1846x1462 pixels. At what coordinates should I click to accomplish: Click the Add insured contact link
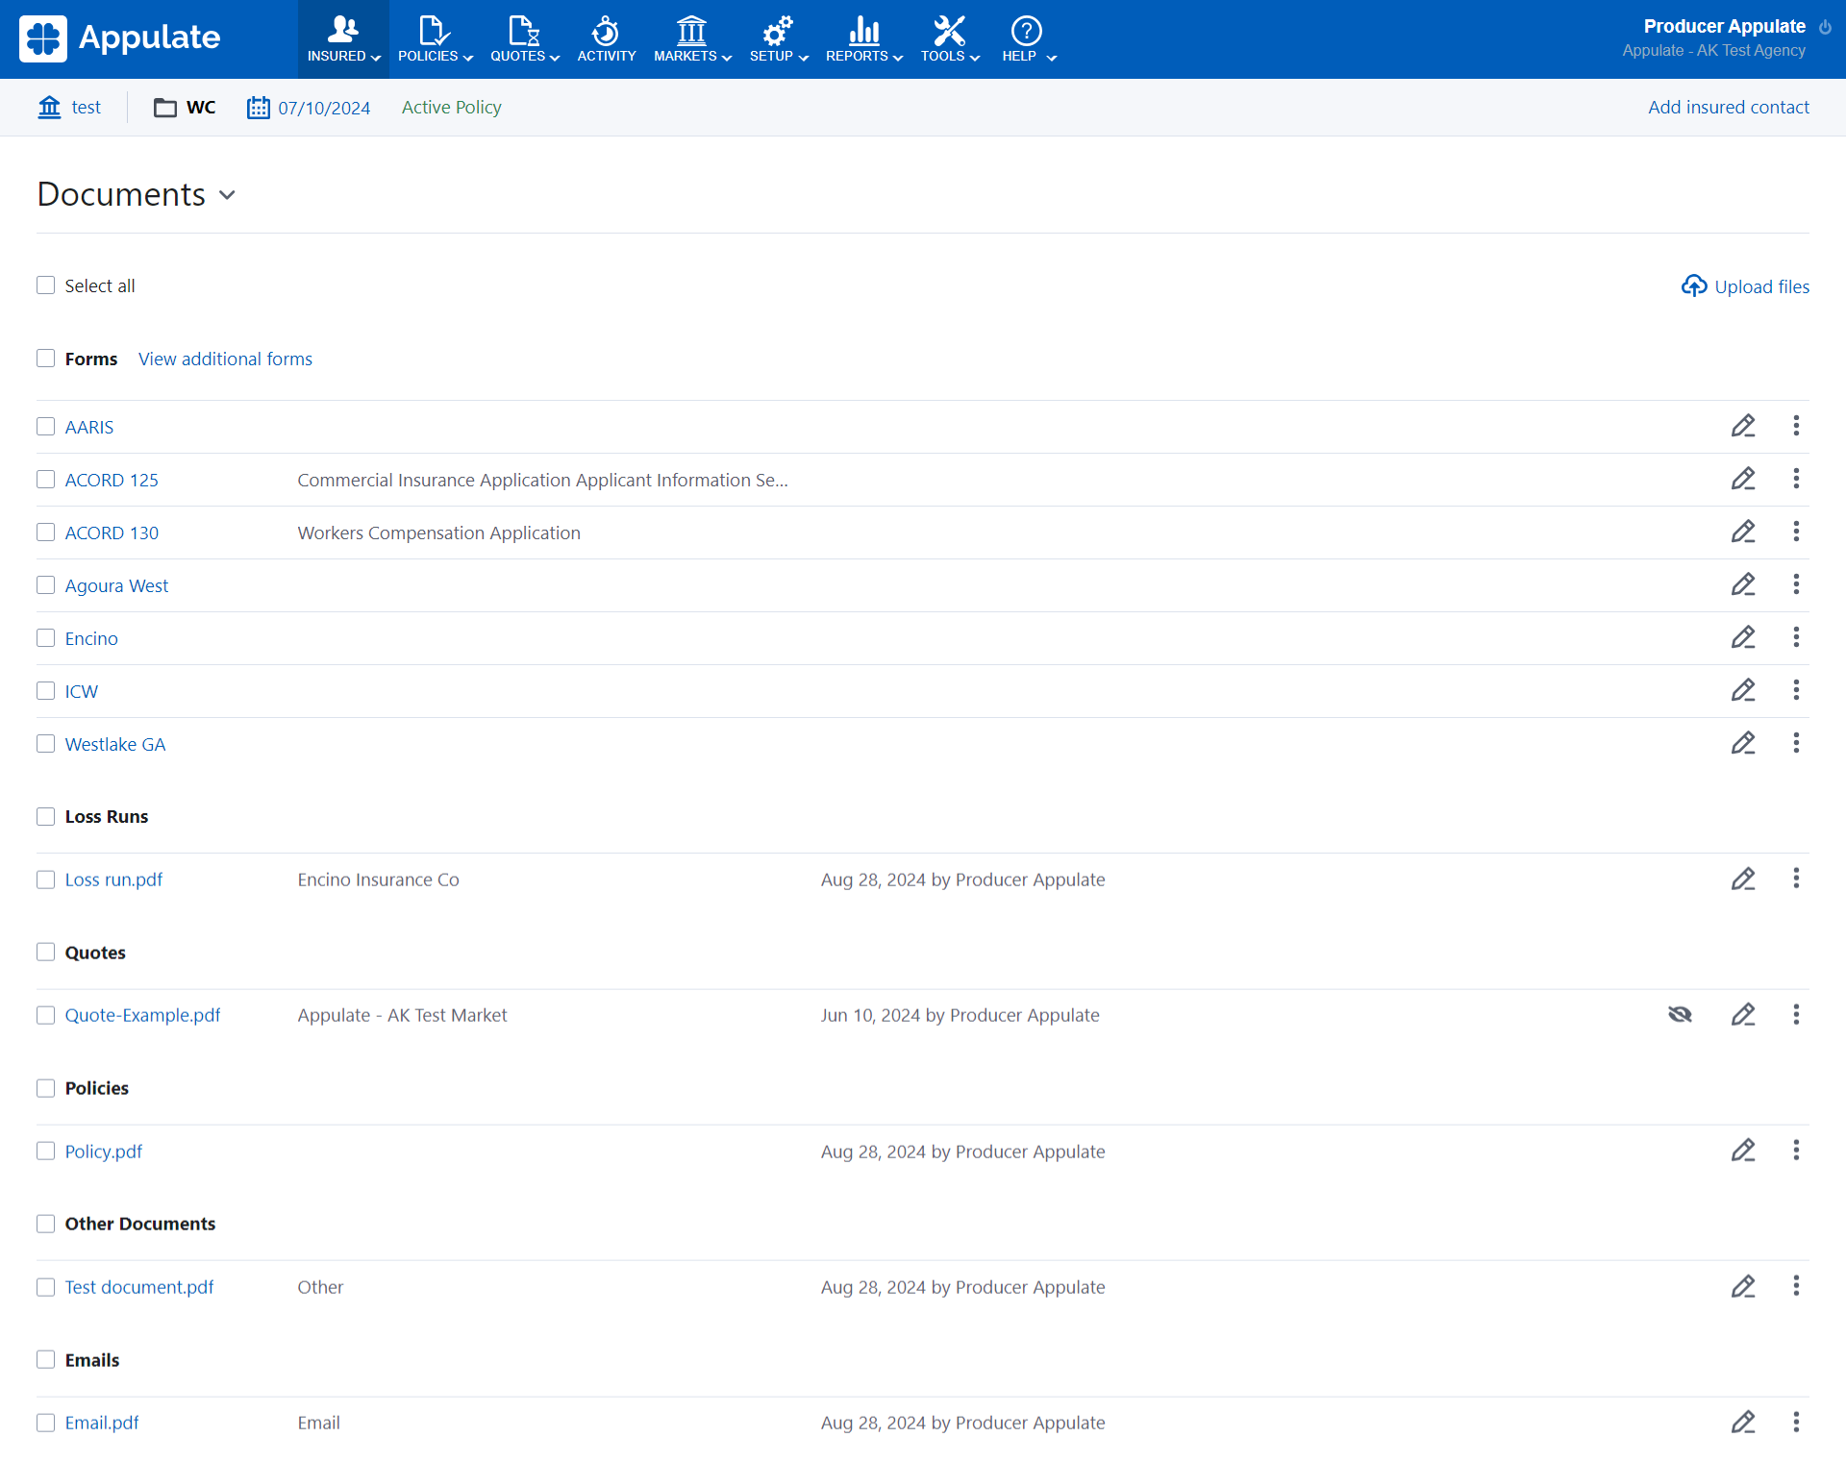tap(1728, 108)
